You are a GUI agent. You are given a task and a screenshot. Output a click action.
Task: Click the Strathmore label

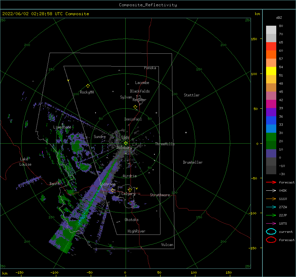(160, 195)
